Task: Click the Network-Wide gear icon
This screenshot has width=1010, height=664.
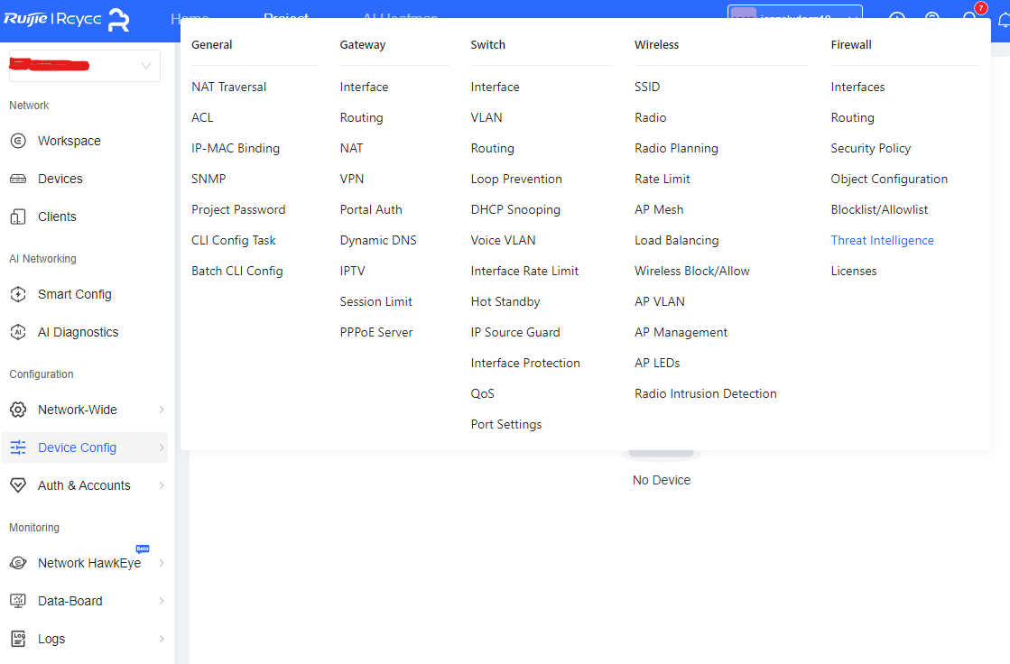Action: coord(18,409)
